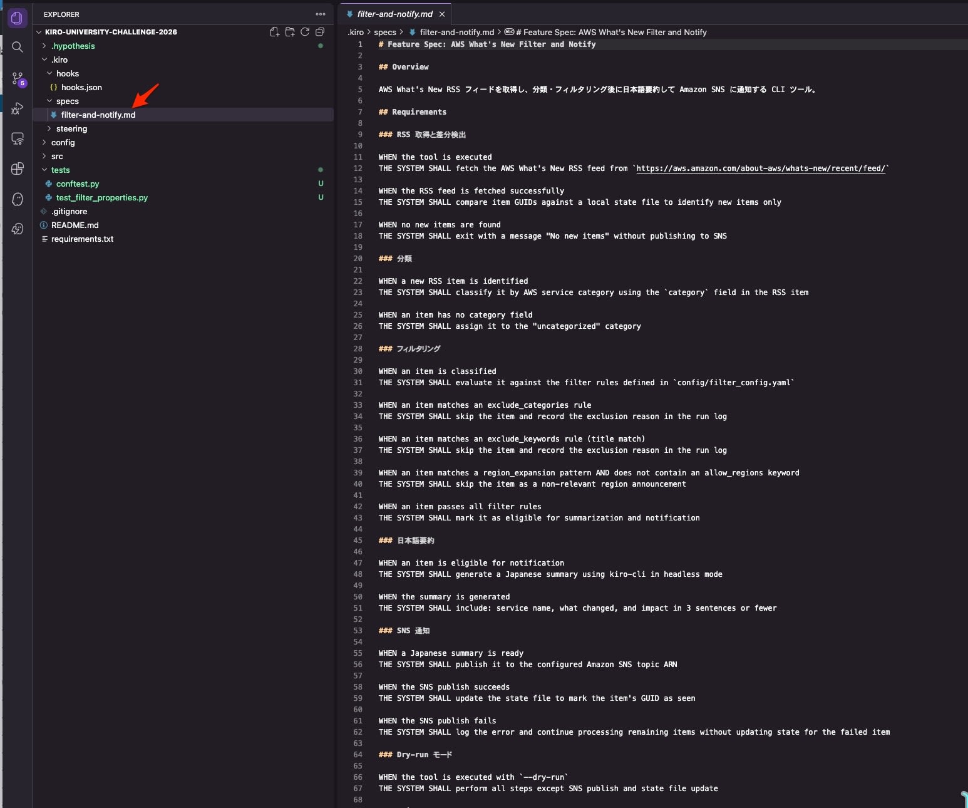
Task: Click line number 30 in the gutter
Action: pyautogui.click(x=358, y=371)
